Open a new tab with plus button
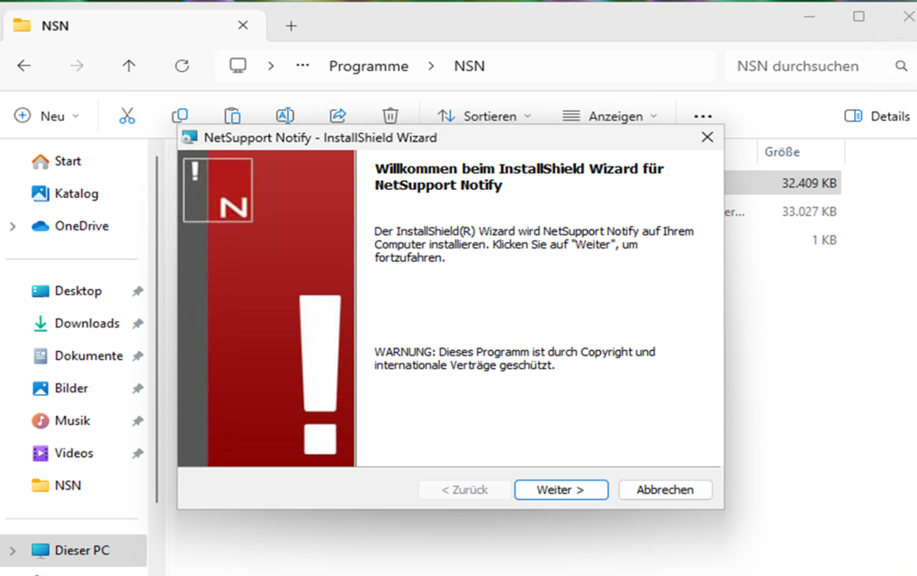917x576 pixels. click(291, 26)
